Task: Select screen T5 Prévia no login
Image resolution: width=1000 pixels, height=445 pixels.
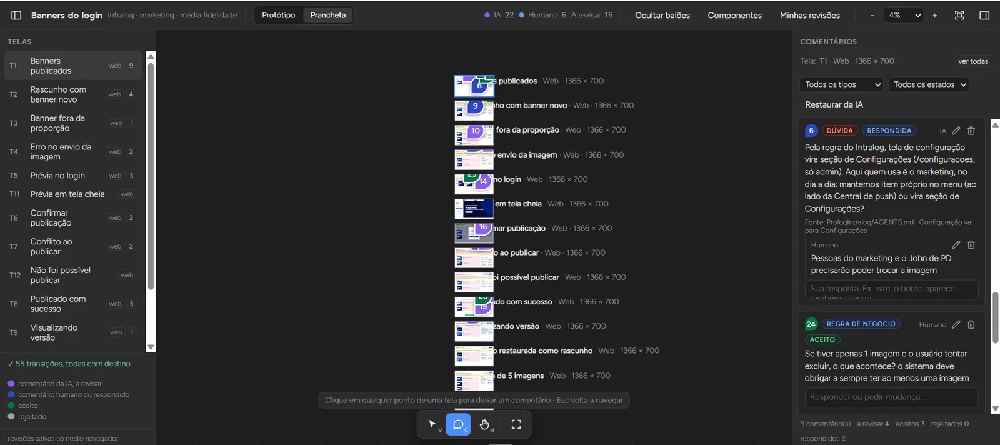Action: pos(73,176)
